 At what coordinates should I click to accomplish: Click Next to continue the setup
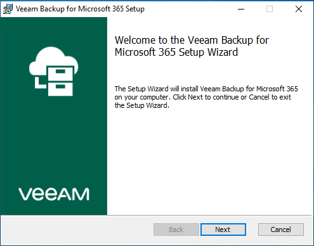click(223, 230)
